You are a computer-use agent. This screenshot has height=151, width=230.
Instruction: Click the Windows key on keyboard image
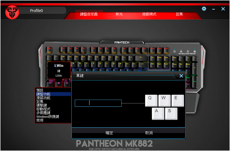tap(59, 83)
